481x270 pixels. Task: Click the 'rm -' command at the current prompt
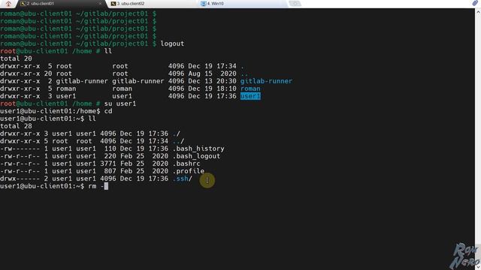[96, 186]
